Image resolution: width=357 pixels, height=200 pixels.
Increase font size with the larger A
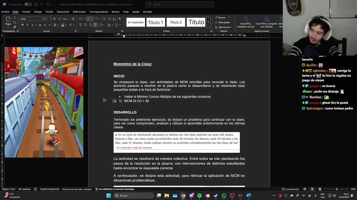(x=55, y=19)
